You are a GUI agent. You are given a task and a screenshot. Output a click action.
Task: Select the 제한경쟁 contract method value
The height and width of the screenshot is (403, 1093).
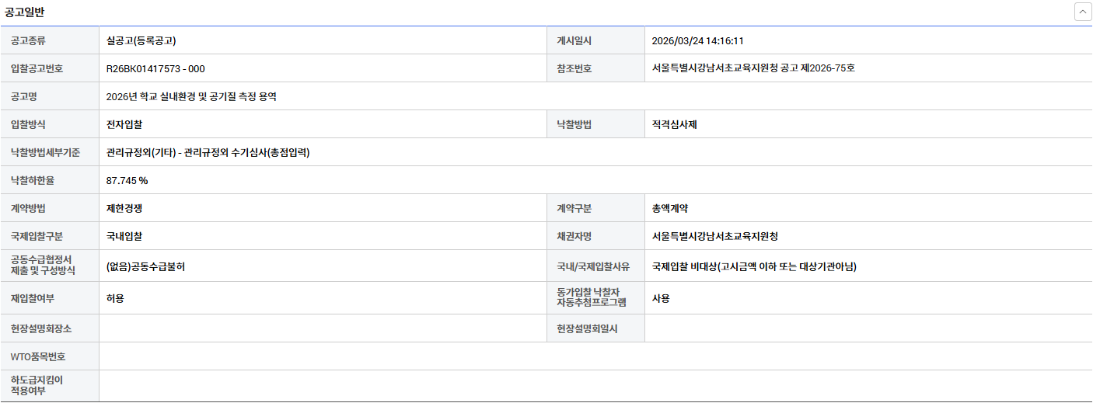[x=124, y=208]
